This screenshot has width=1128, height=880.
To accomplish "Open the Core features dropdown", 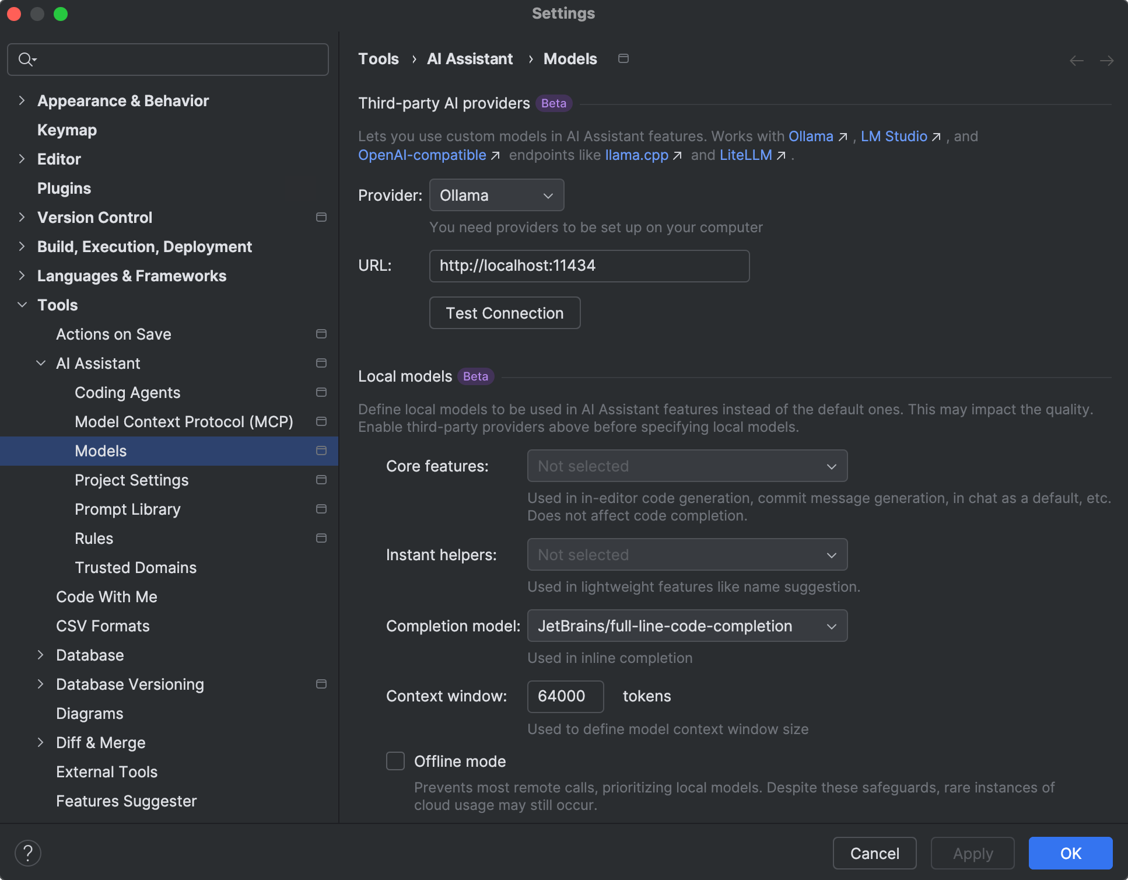I will coord(687,466).
